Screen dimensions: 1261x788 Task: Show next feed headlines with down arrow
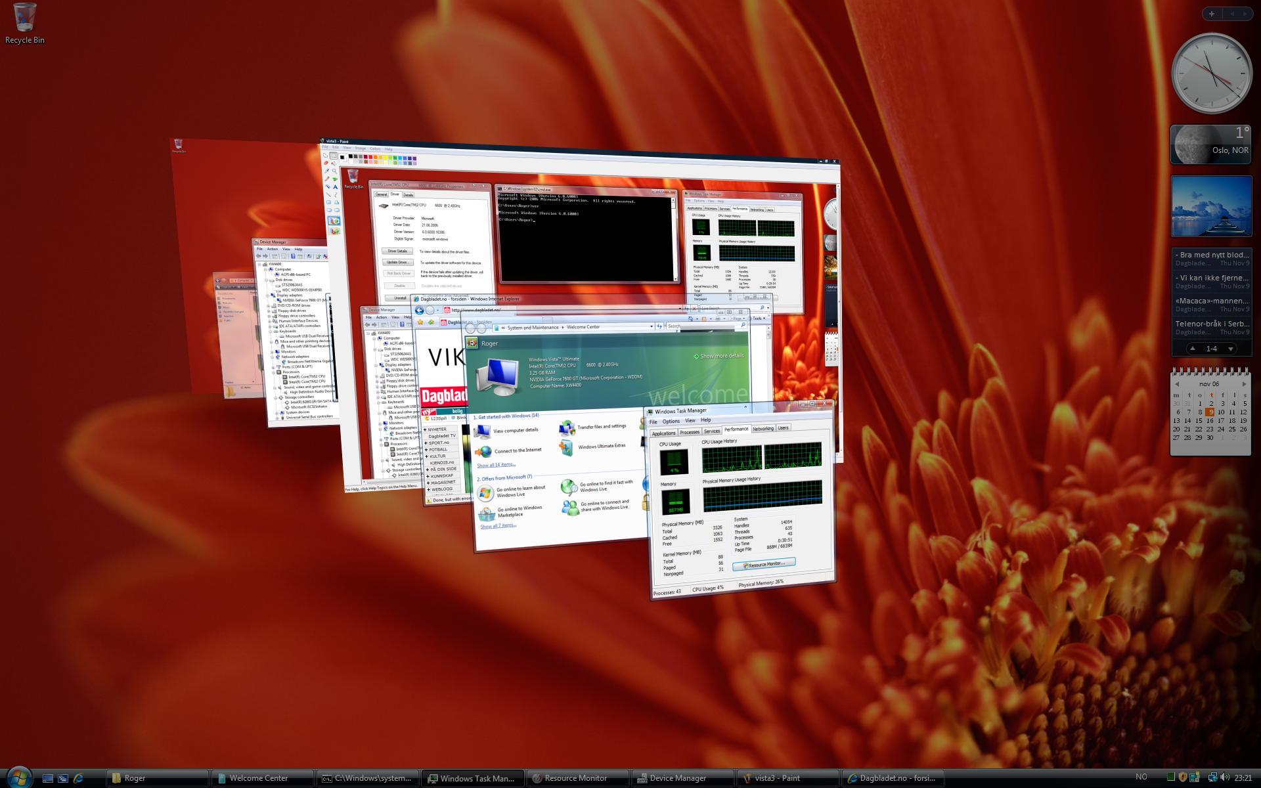tap(1230, 349)
